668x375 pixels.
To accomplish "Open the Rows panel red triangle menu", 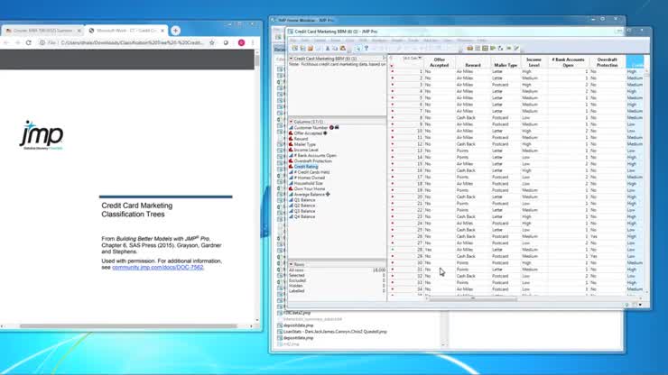I will click(291, 264).
